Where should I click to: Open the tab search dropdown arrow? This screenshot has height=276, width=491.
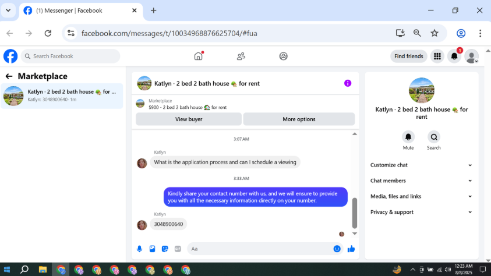point(8,10)
